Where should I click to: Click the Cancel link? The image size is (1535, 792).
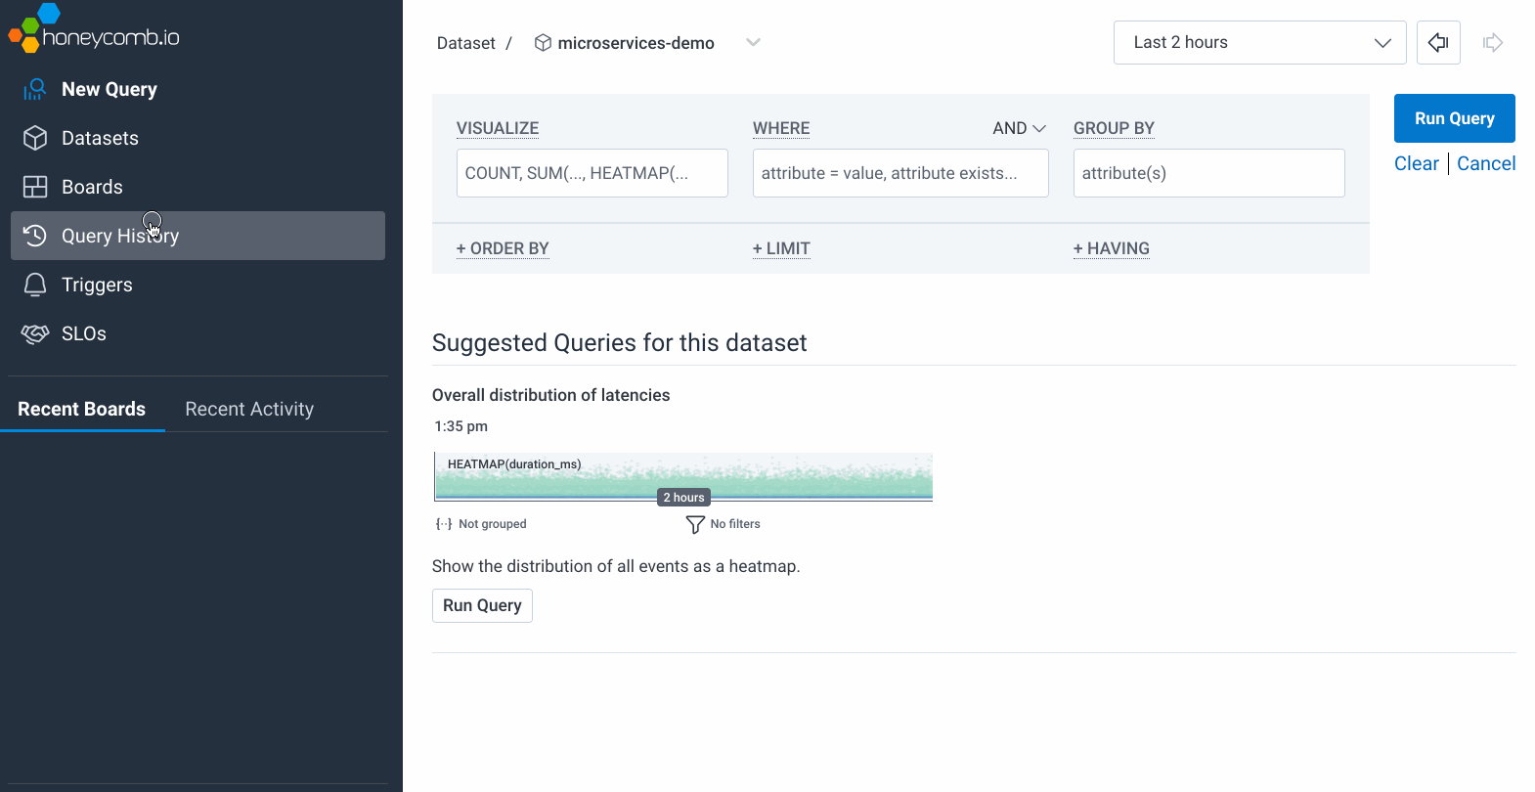1486,163
